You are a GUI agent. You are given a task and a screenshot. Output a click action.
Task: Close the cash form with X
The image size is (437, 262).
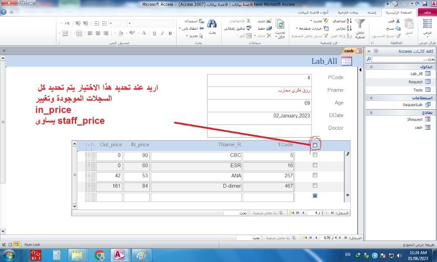pos(4,51)
